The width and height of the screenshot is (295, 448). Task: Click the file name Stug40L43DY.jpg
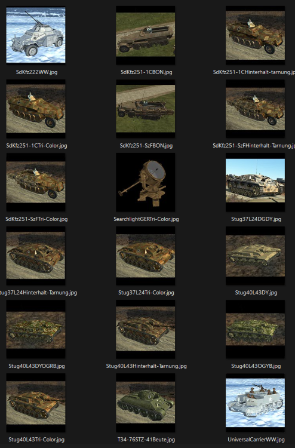tap(256, 293)
